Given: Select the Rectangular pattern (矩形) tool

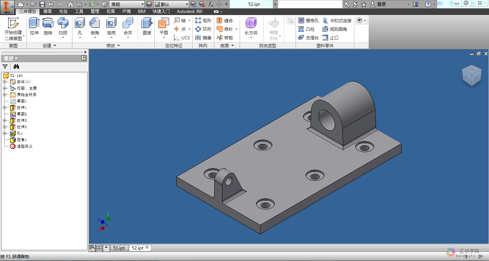Looking at the screenshot, I should (203, 20).
